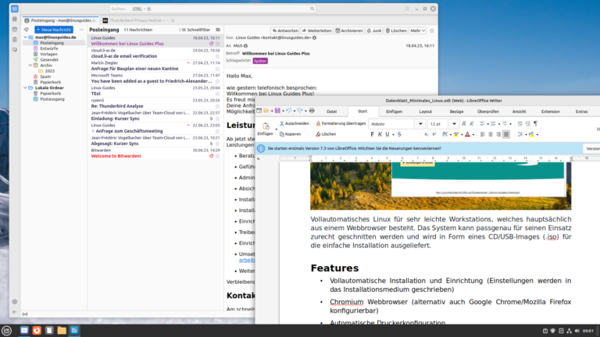Open Firefox from the taskbar
This screenshot has height=337, width=600.
pyautogui.click(x=37, y=331)
